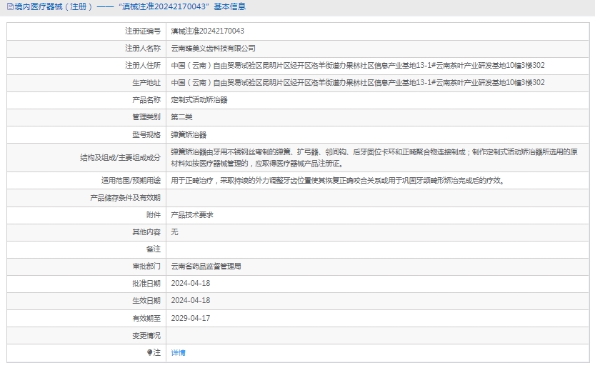The image size is (595, 368).
Task: Click attachment value 产品技术要求
Action: (191, 214)
